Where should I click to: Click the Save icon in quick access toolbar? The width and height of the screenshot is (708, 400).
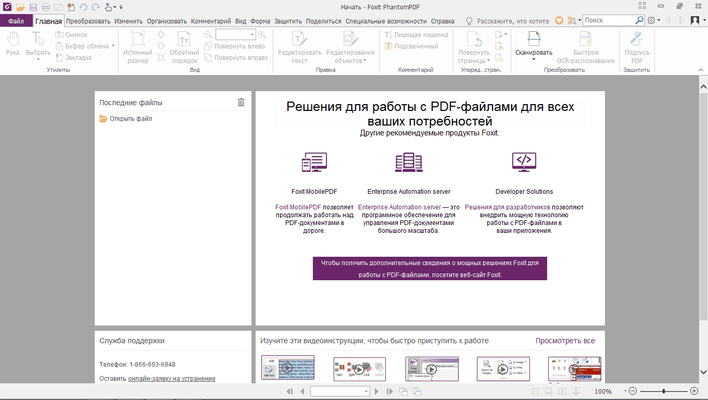coord(33,7)
